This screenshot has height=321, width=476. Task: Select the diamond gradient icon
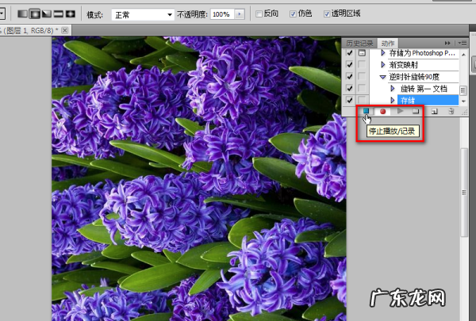coord(71,14)
